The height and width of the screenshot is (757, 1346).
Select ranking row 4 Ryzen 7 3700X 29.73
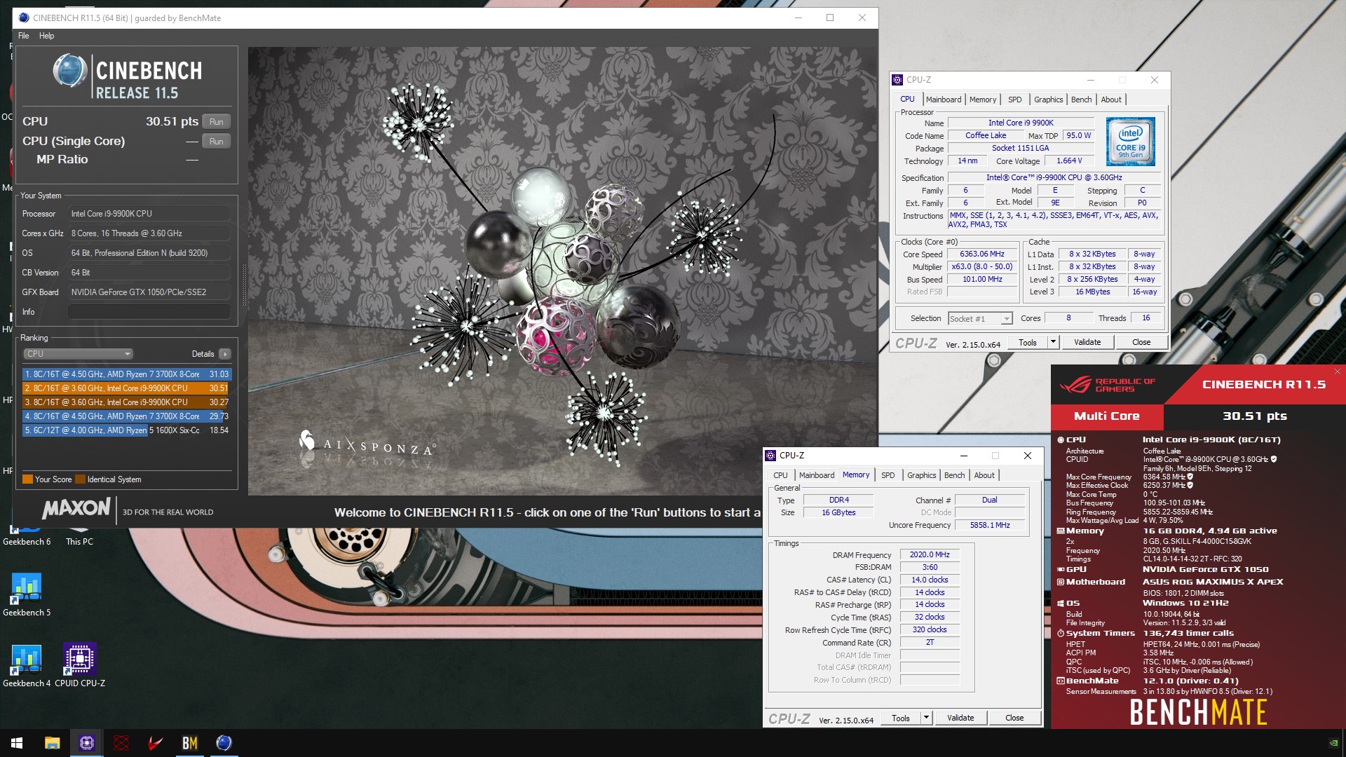click(x=126, y=416)
